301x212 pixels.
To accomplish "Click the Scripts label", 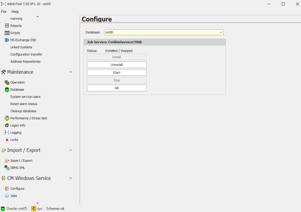I will point(15,33).
